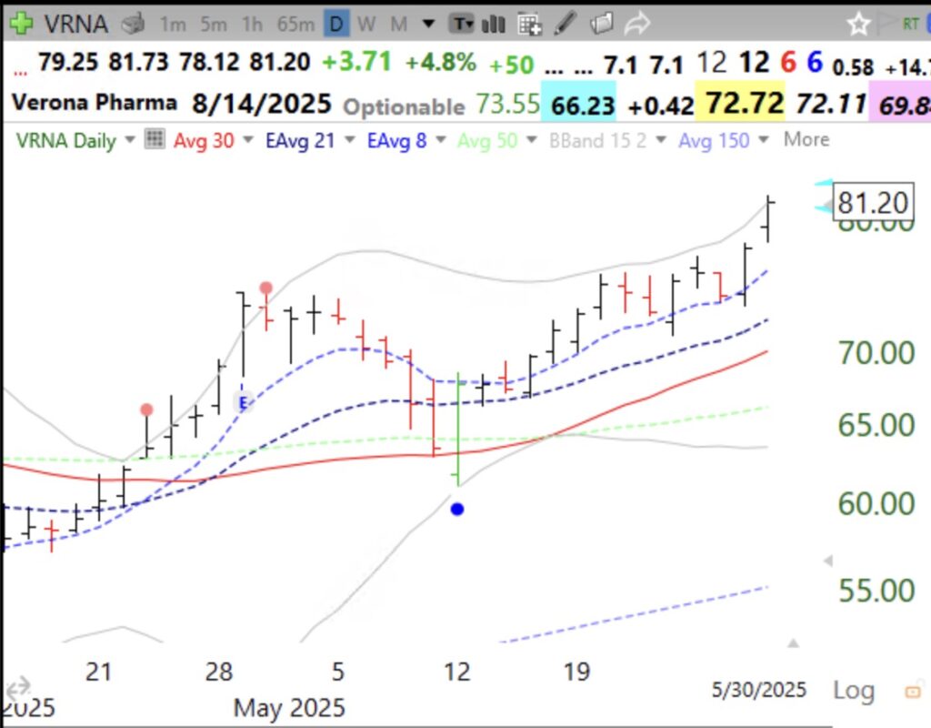The image size is (931, 728).
Task: Expand the time frame dropdown arrow
Action: coord(428,24)
